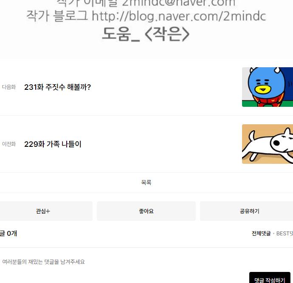Click the 다음화 label
The width and height of the screenshot is (293, 283).
9,87
